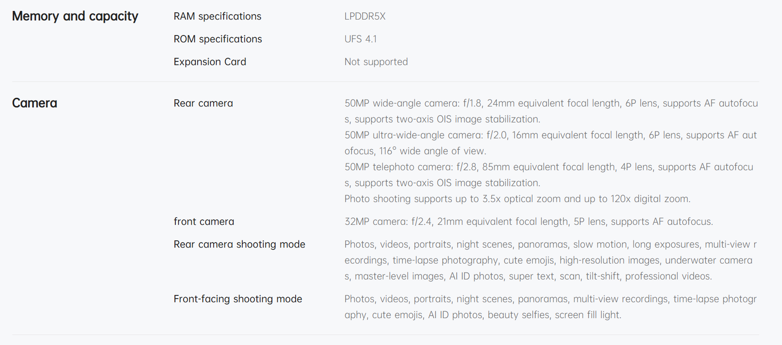The width and height of the screenshot is (782, 345).
Task: Click the LPDDR5X value text
Action: 365,16
